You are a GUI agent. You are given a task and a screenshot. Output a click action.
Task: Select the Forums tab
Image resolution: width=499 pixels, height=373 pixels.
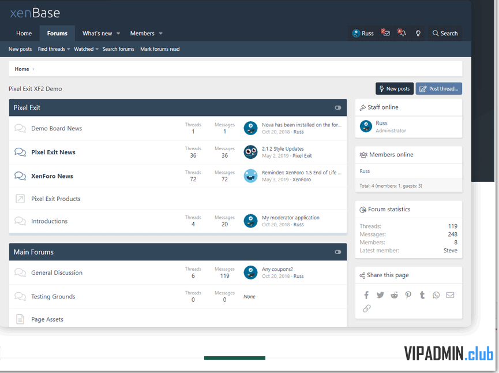(57, 33)
